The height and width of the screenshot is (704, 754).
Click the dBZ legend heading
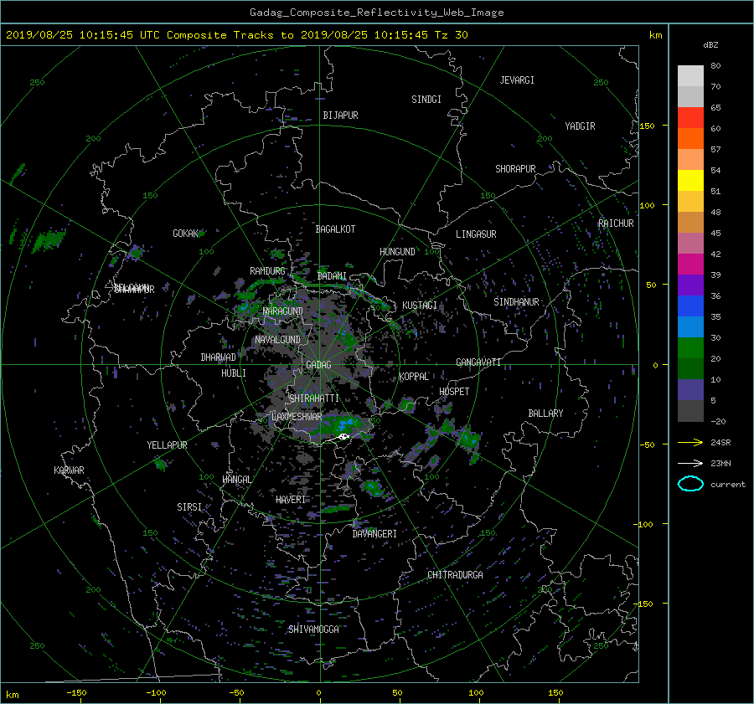coord(710,45)
